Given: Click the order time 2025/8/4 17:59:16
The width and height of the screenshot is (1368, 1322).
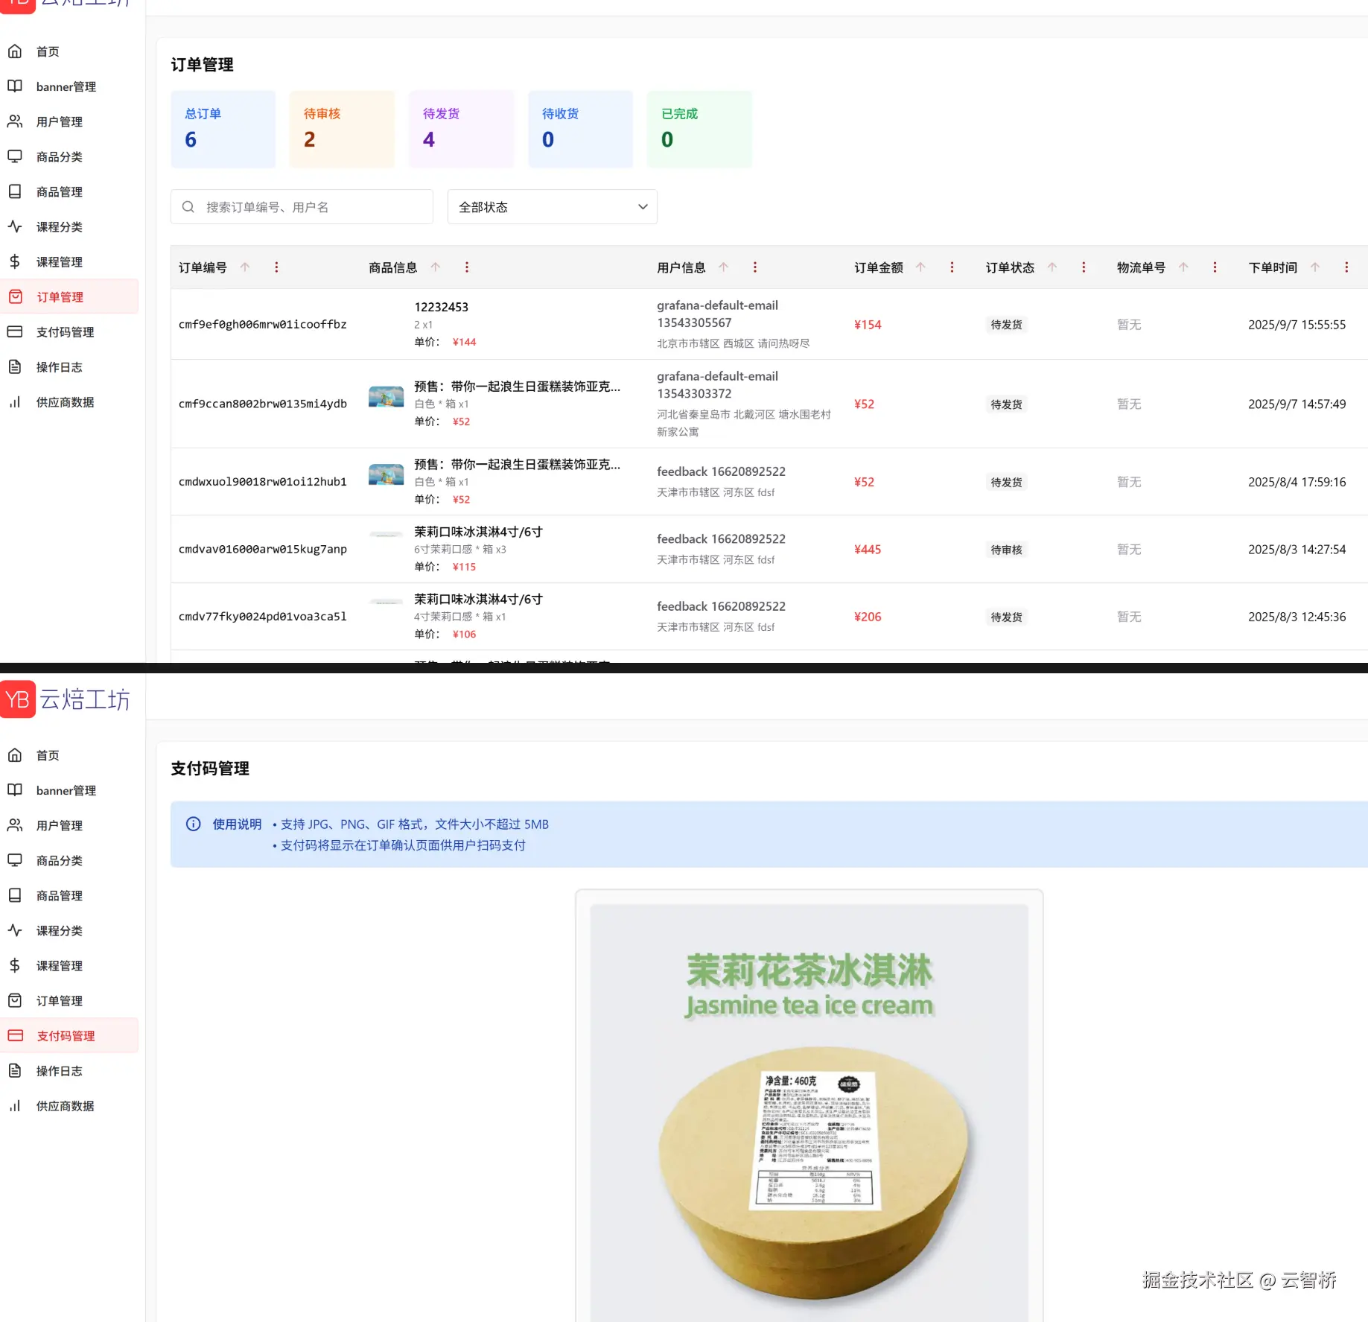Looking at the screenshot, I should [x=1297, y=482].
